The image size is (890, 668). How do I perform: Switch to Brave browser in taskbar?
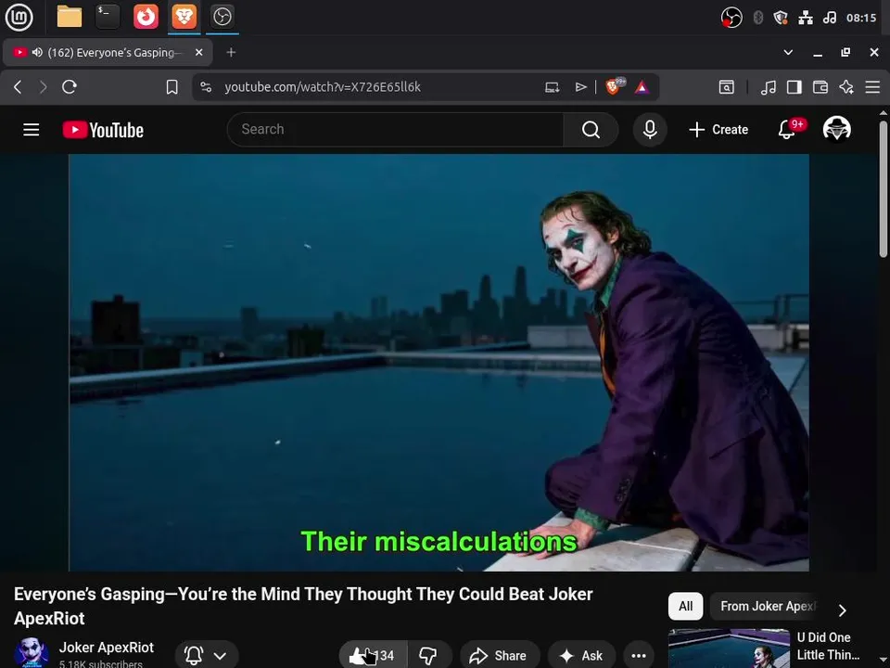click(x=184, y=17)
